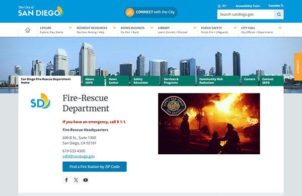Open the X (Twitter) social icon

pyautogui.click(x=76, y=180)
